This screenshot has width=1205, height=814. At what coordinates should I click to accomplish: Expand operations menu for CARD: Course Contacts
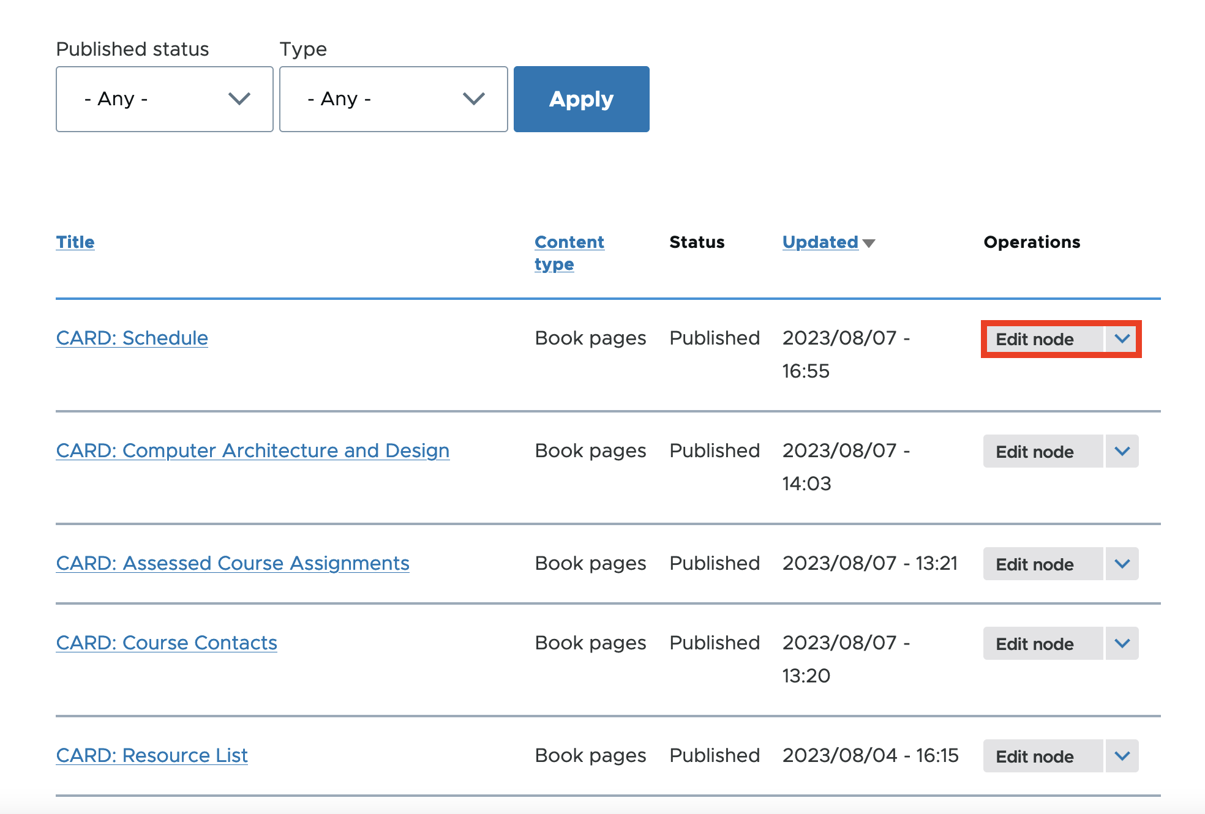point(1122,643)
